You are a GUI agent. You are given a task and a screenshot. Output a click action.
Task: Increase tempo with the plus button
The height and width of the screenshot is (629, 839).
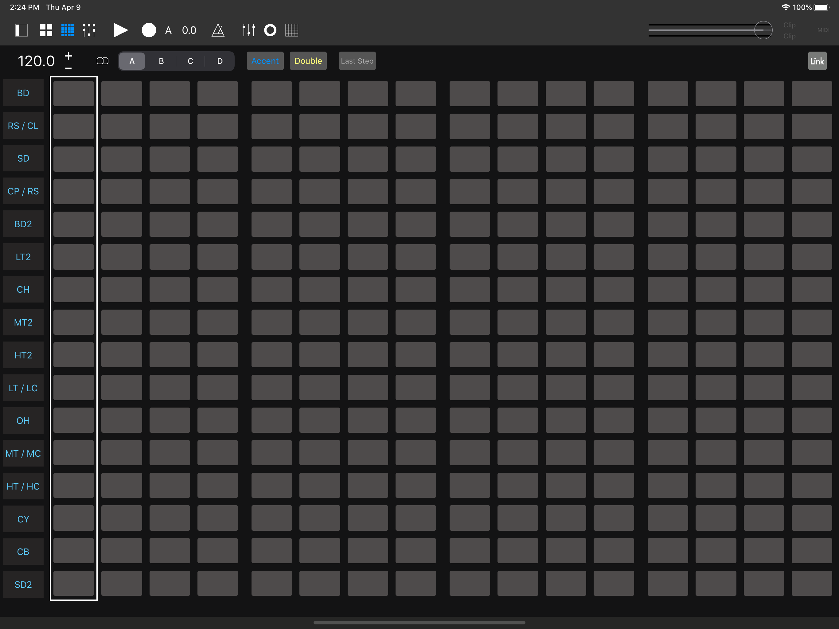pyautogui.click(x=68, y=56)
